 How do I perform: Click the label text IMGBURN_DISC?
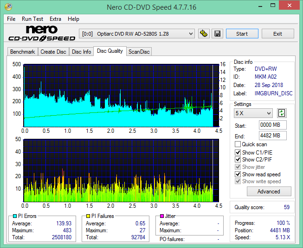point(273,93)
